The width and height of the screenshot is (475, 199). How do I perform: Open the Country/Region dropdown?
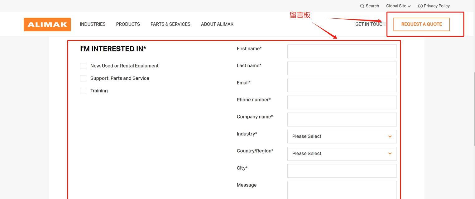tap(342, 154)
